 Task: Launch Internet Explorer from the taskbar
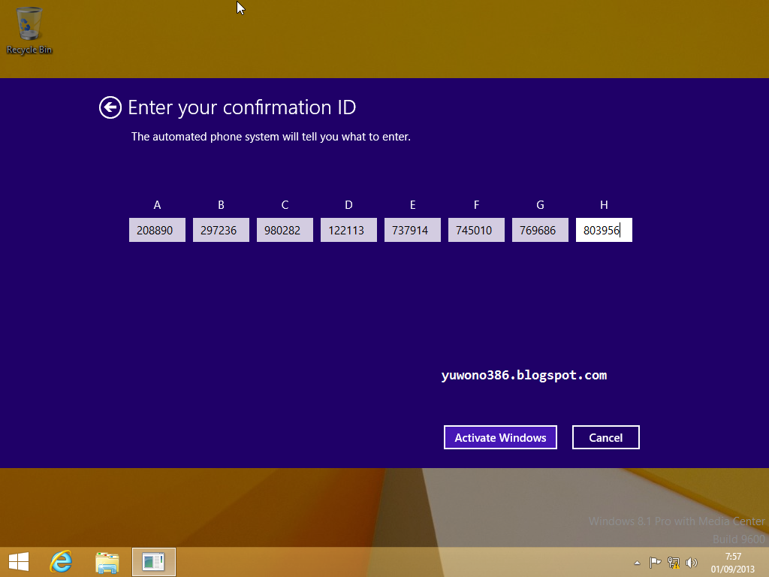pyautogui.click(x=62, y=562)
